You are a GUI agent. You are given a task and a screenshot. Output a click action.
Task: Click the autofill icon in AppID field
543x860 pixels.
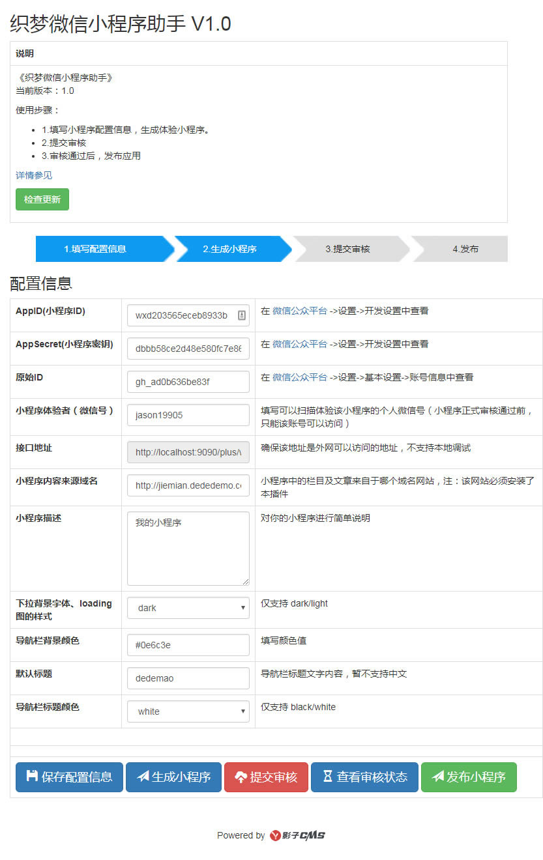coord(241,315)
